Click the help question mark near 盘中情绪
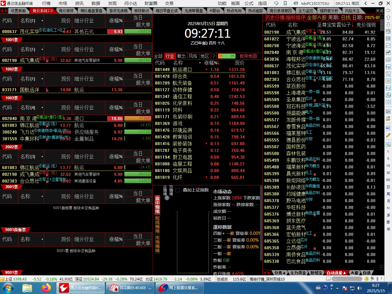Image resolution: width=392 pixels, height=294 pixels. [167, 198]
